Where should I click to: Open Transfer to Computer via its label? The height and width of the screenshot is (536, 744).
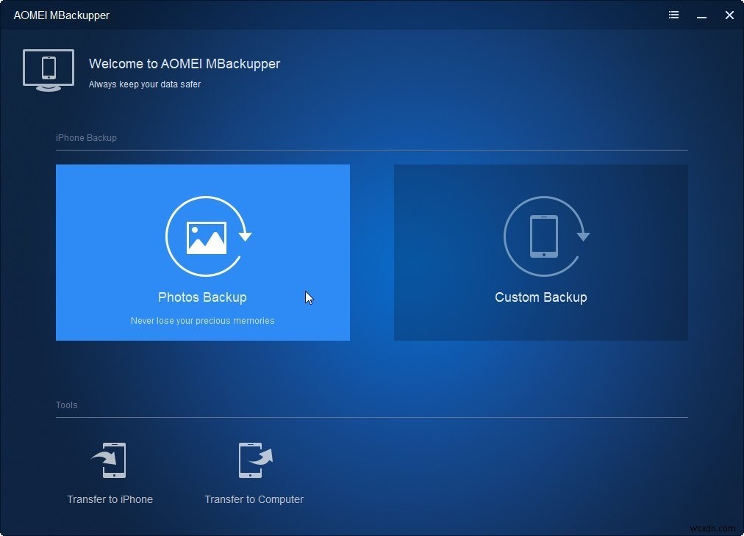pyautogui.click(x=254, y=499)
